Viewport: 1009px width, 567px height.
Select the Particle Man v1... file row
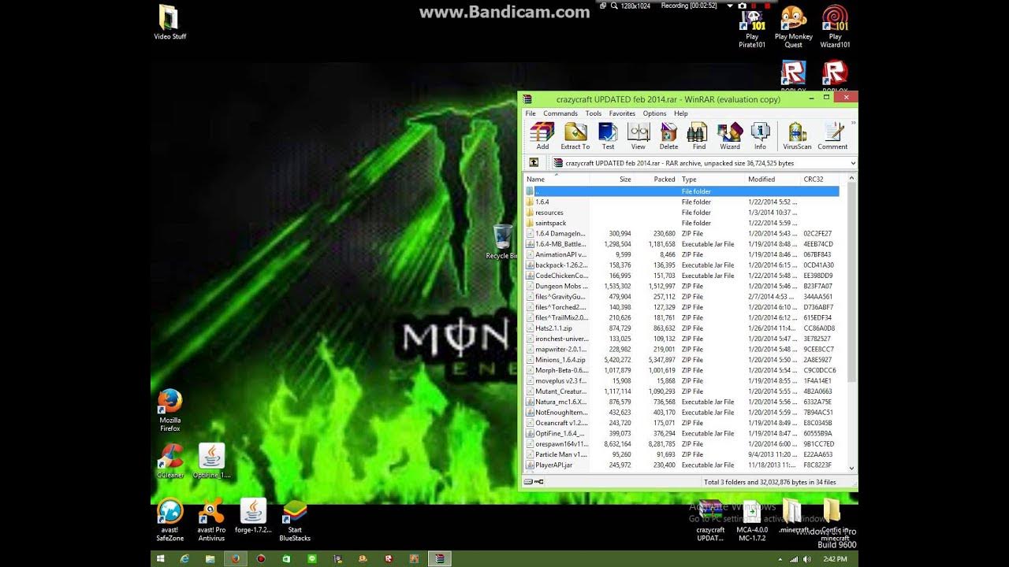pos(682,454)
